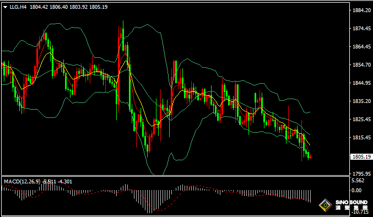Click the 1874.45 price axis label

362,29
